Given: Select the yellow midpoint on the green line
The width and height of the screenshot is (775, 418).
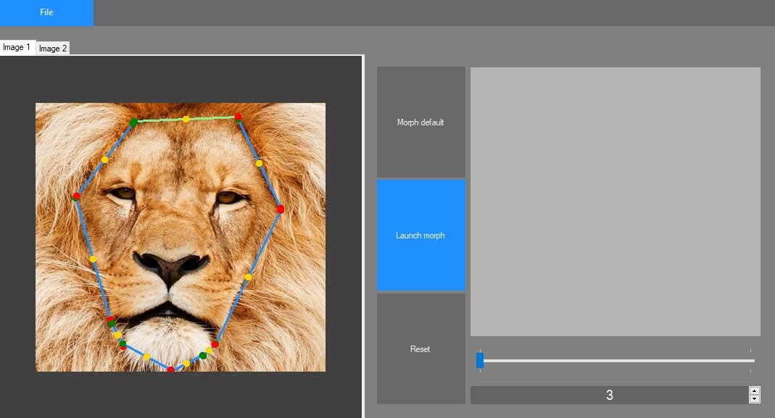Looking at the screenshot, I should 186,119.
